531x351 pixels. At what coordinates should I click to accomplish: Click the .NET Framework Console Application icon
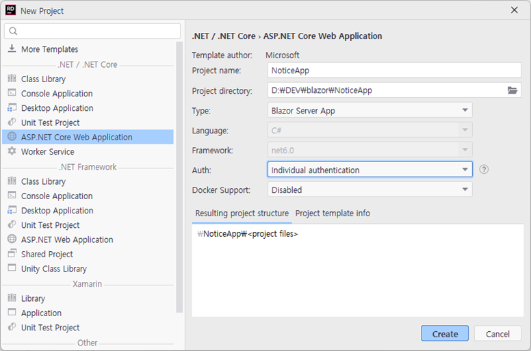point(12,195)
